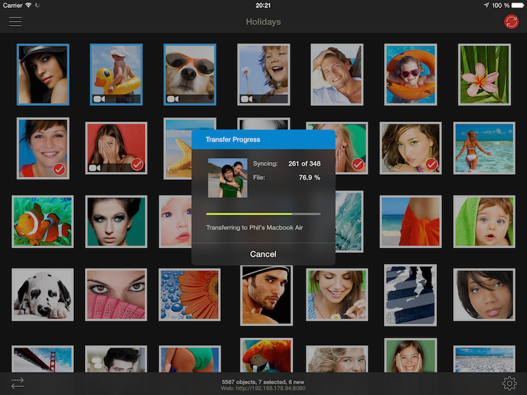The height and width of the screenshot is (395, 527).
Task: Select the woman with black bob photo
Action: 484,294
